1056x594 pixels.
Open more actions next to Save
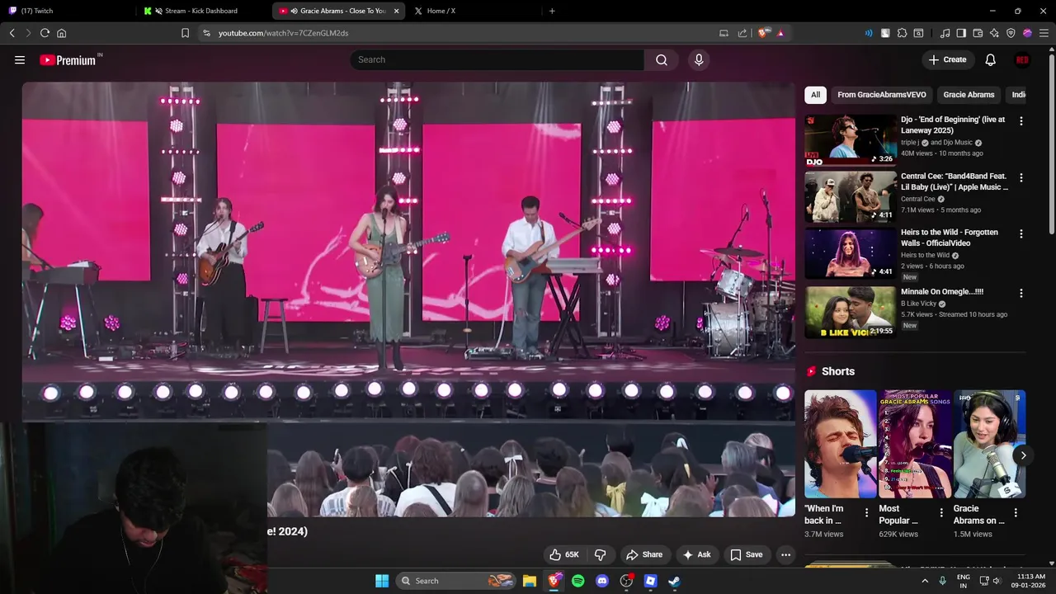(x=785, y=554)
